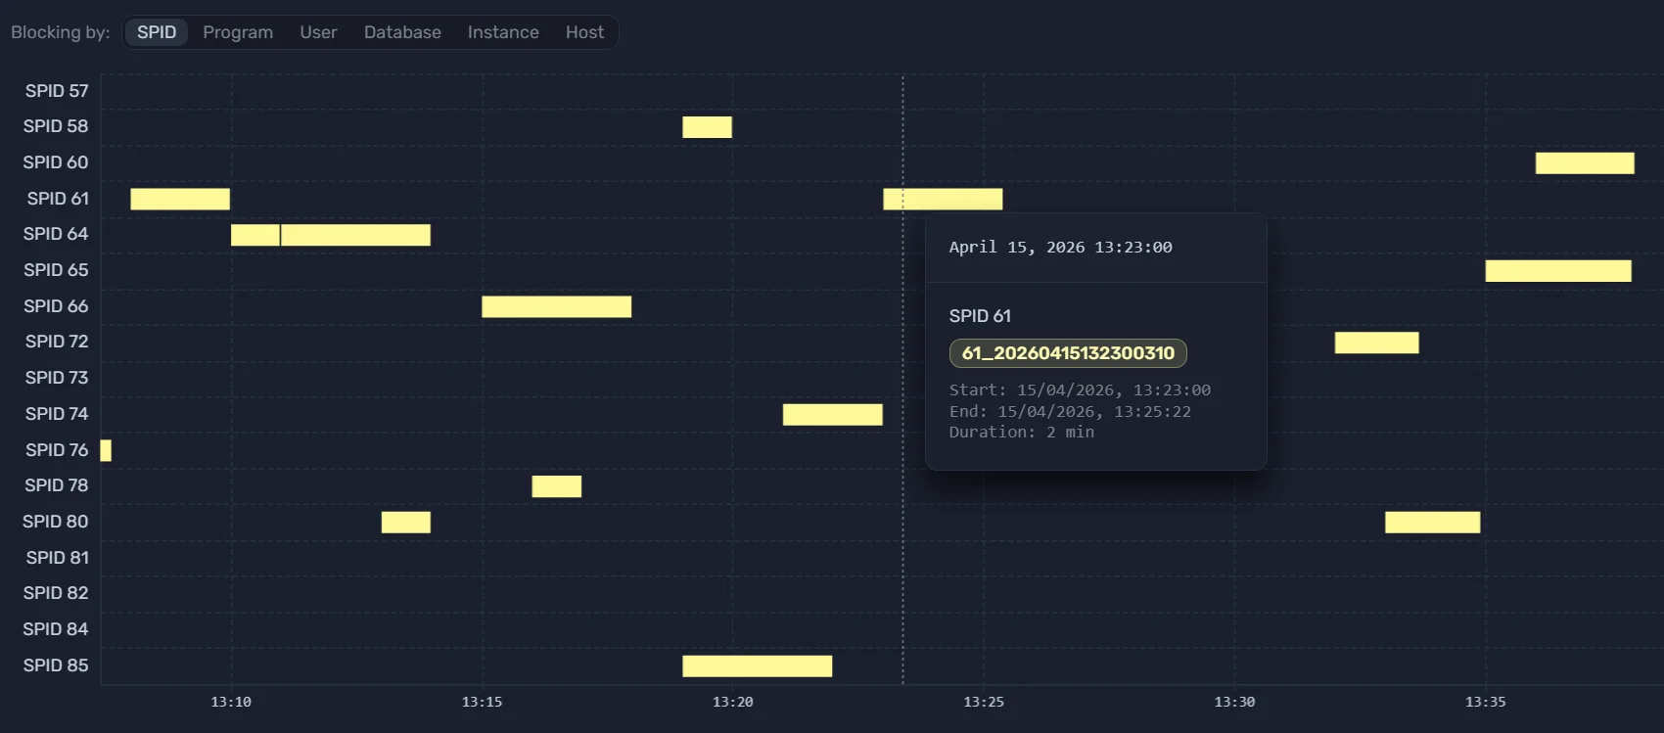Screen dimensions: 1664x733
Task: Switch blocking view to Database
Action: coord(402,32)
